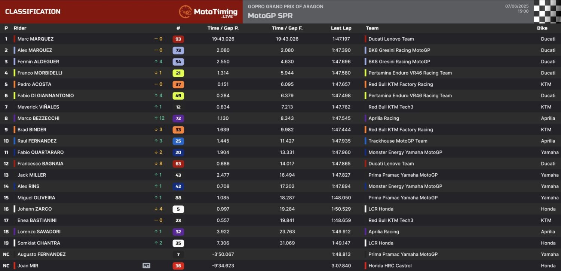The image size is (561, 271).
Task: Click the MotoTiming.LIVE logo
Action: (208, 12)
